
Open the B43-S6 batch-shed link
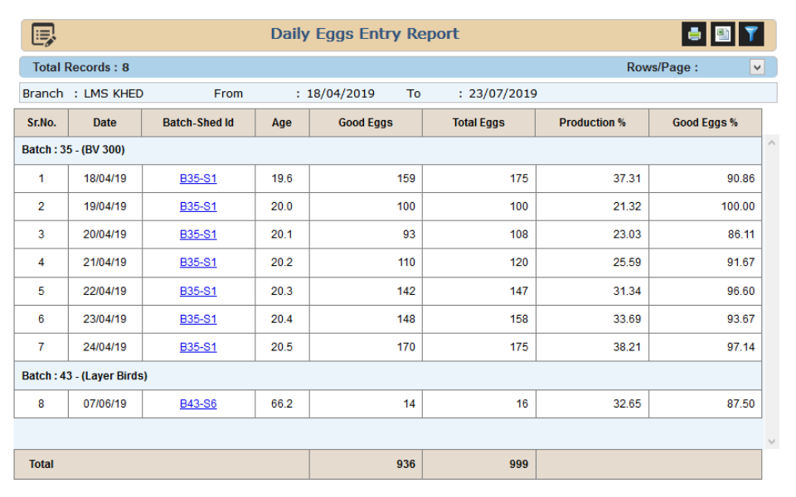click(x=198, y=404)
